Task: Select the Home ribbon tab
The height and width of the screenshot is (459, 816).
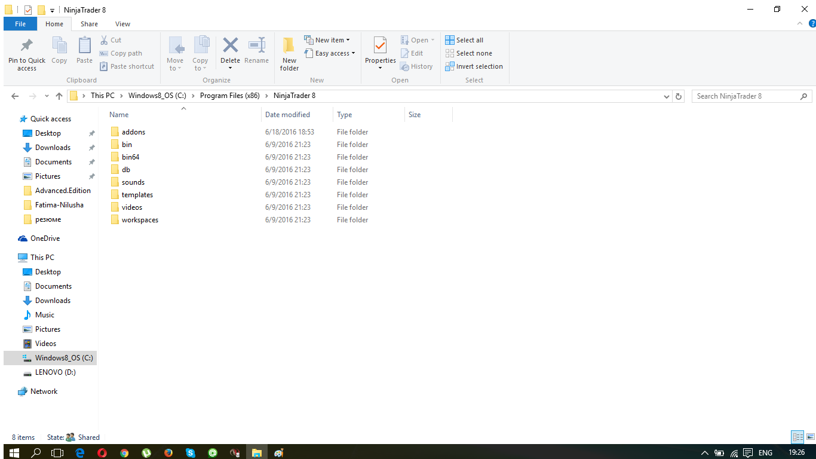Action: pyautogui.click(x=54, y=24)
